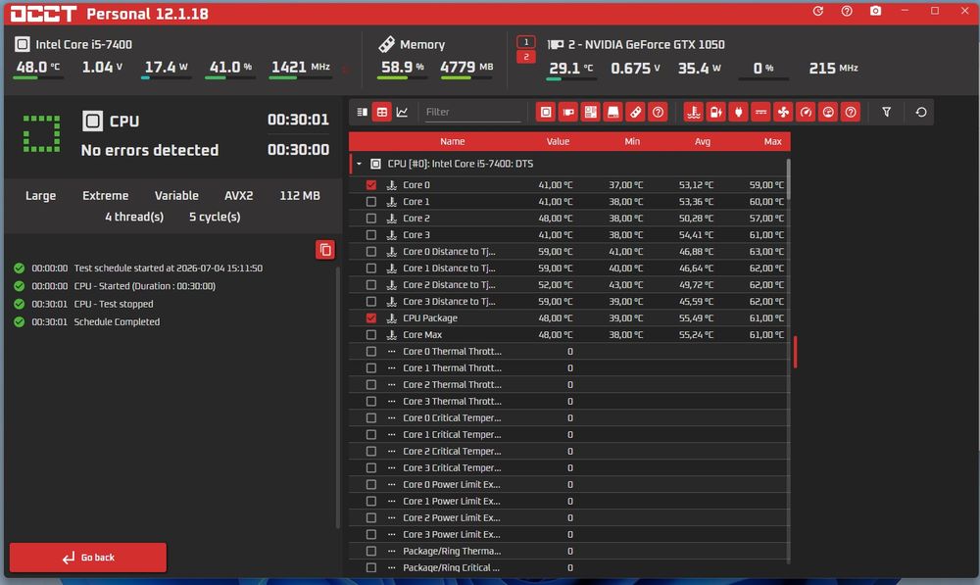This screenshot has height=585, width=980.
Task: Select the table view icon
Action: coord(382,113)
